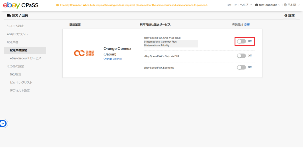Click the Friendly Reminder banner text
This screenshot has height=148, width=303.
134,5
